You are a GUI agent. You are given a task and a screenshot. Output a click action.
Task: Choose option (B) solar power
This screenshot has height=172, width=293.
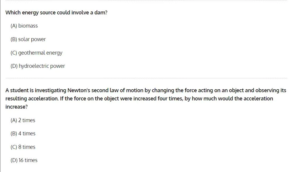tap(28, 39)
